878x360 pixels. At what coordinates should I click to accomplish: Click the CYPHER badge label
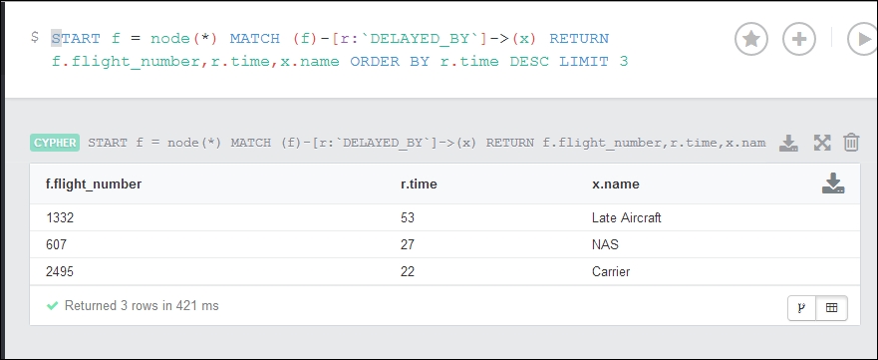click(55, 143)
